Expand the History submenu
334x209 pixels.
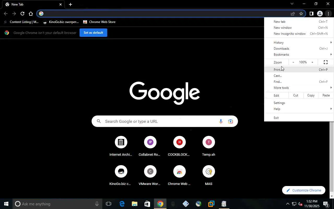pos(299,43)
